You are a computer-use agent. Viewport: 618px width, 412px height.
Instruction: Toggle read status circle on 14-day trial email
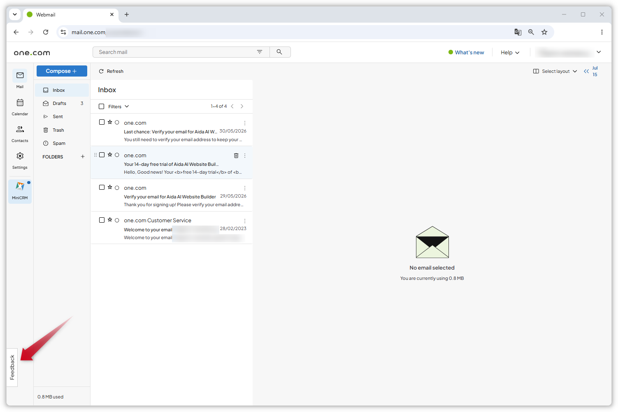[117, 155]
